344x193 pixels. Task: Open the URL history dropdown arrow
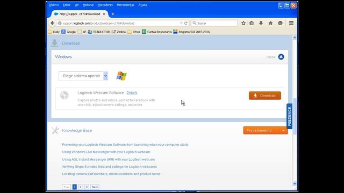(x=181, y=23)
